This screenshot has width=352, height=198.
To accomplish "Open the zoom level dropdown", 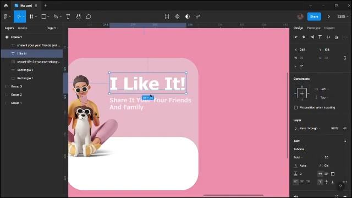I will coord(343,16).
